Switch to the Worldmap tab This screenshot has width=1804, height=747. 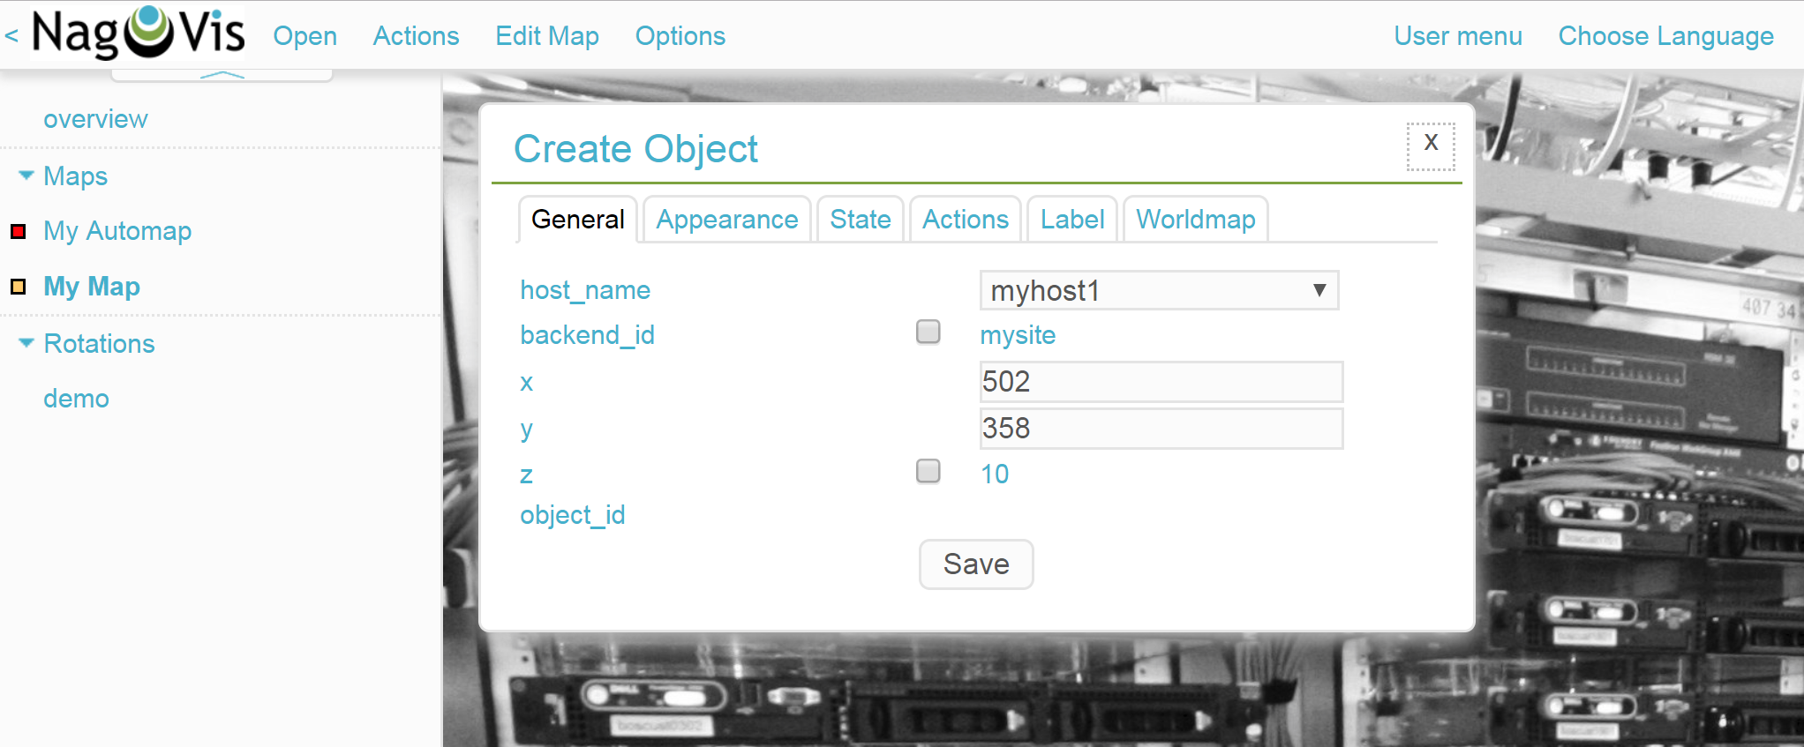coord(1195,219)
